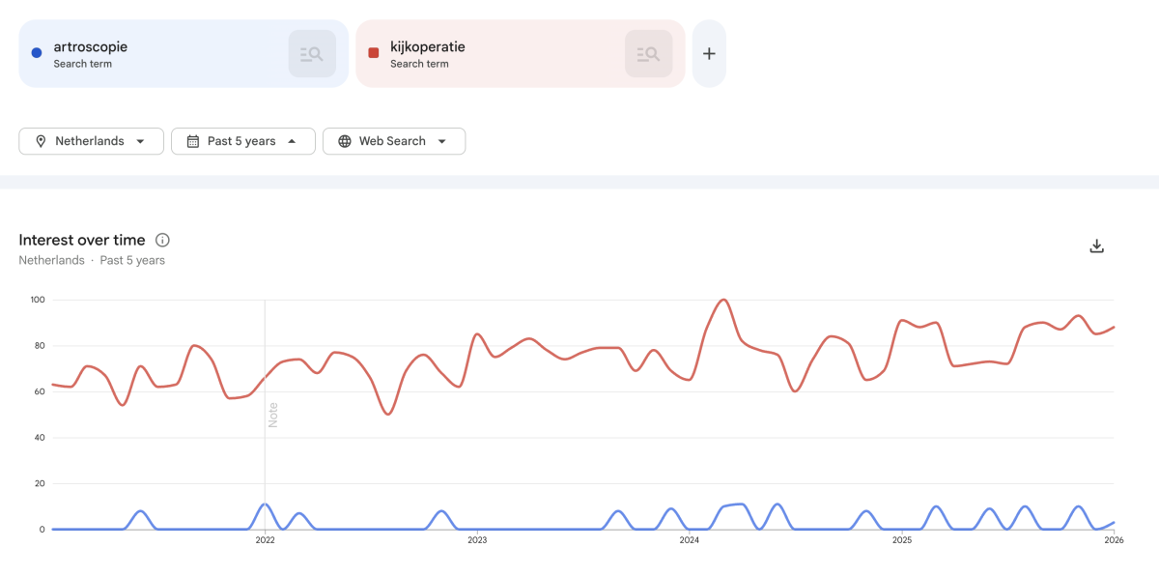Download the Interest over time chart data
The image size is (1159, 577).
(1096, 246)
